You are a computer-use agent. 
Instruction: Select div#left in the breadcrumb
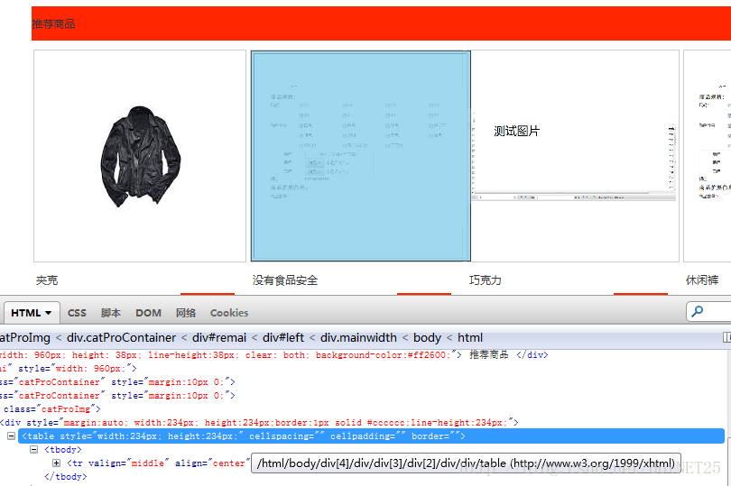283,337
